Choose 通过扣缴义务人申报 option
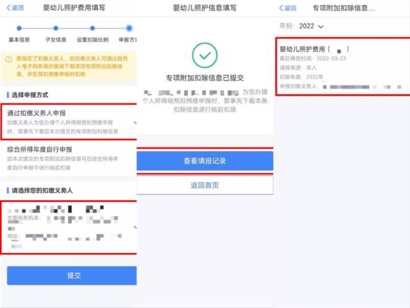The image size is (410, 308). 69,122
